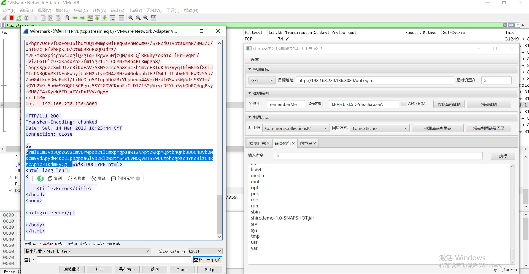Image resolution: width=529 pixels, height=274 pixels.
Task: Click 翻译 in selection popup
Action: pyautogui.click(x=99, y=179)
